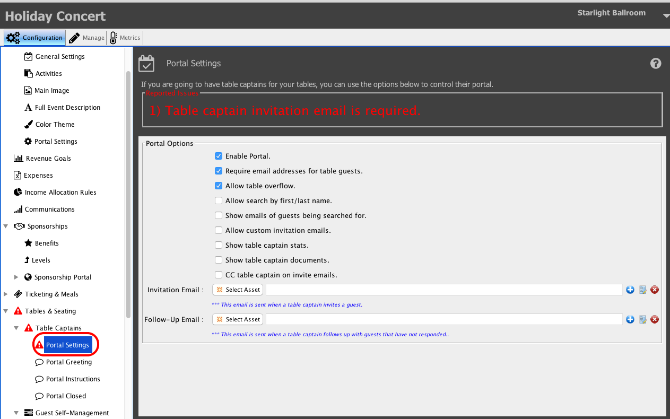
Task: Open the Portal Greeting tree item
Action: click(69, 362)
